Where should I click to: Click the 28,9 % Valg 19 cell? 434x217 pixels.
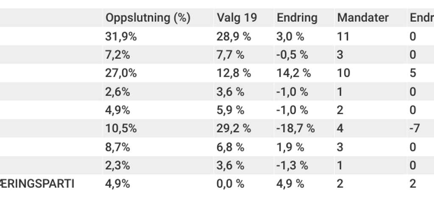(x=234, y=36)
